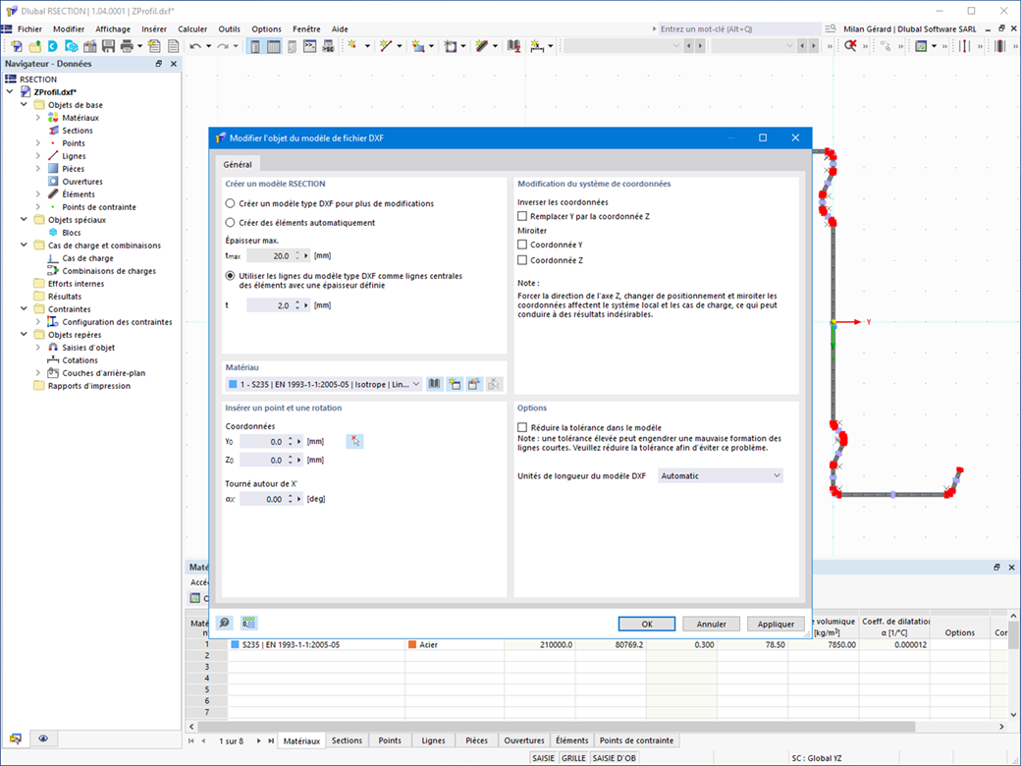Undo the last action in toolbar

pos(194,46)
